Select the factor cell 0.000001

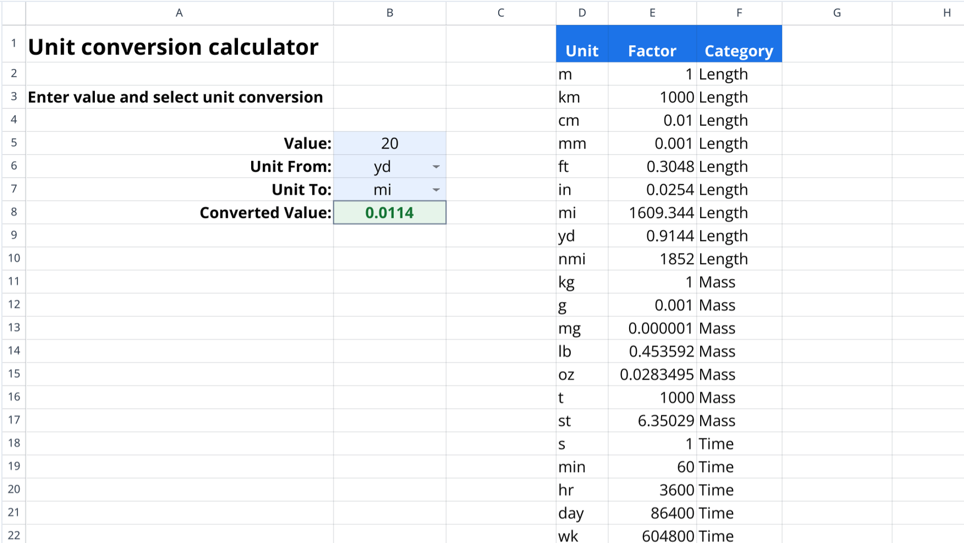pos(652,329)
